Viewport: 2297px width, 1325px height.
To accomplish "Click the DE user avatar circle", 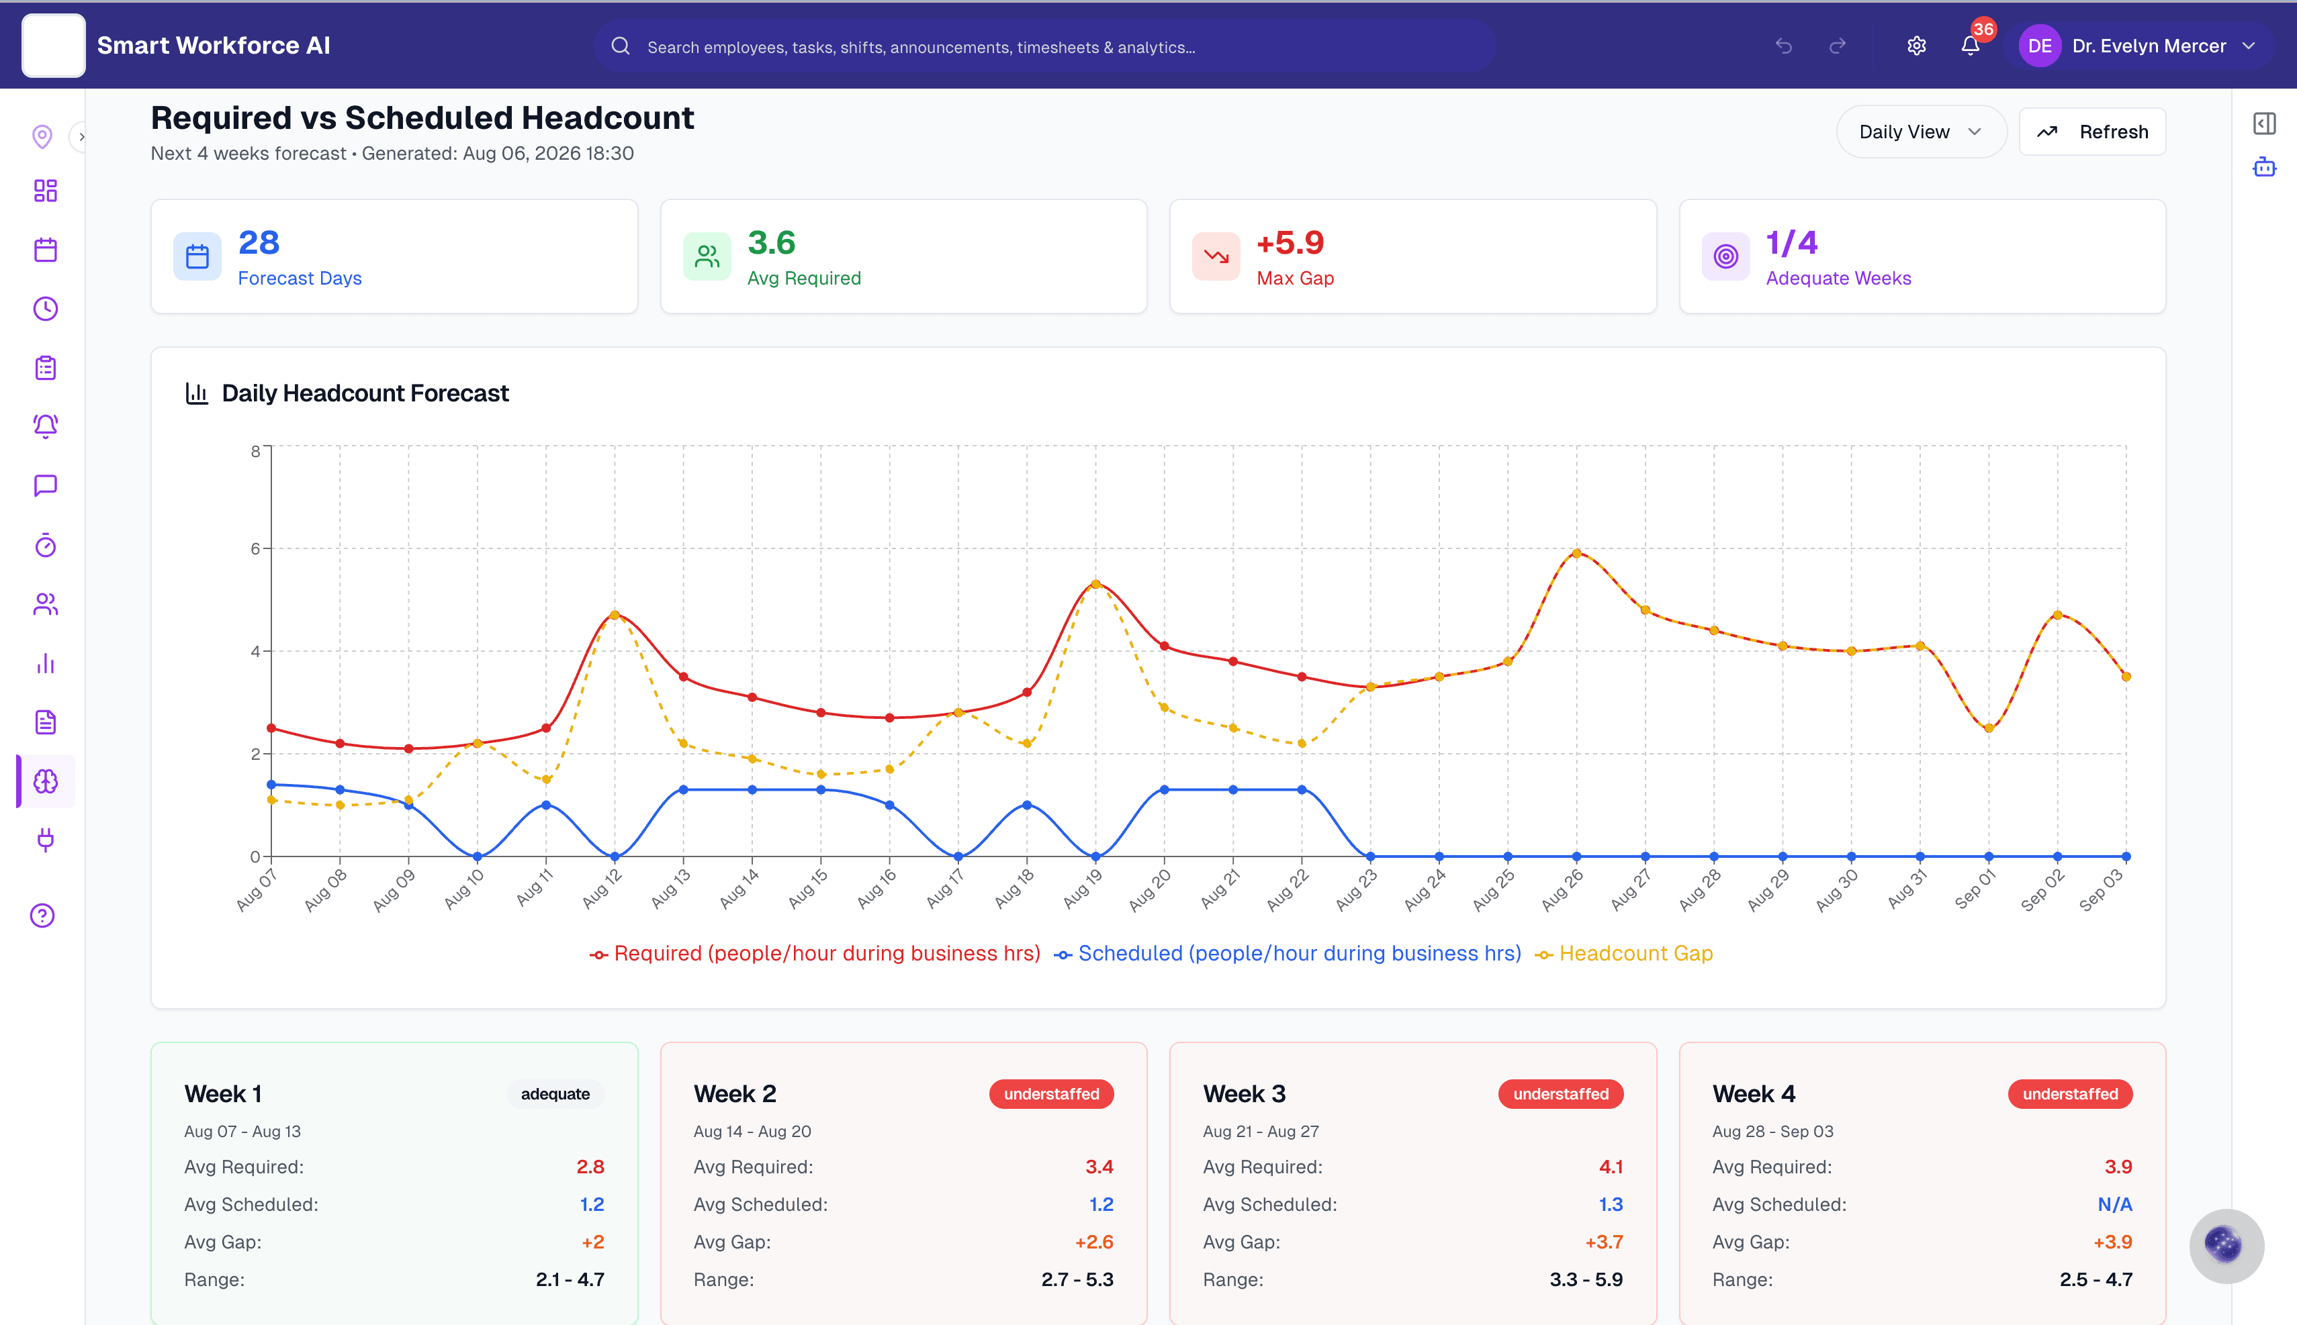I will 2039,46.
